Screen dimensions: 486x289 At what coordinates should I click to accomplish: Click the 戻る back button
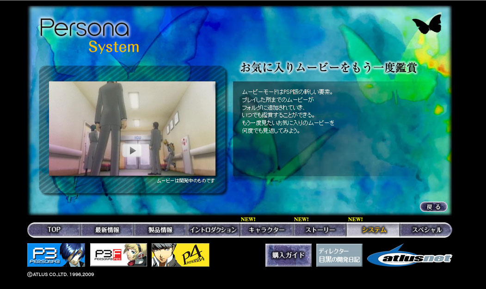point(434,207)
